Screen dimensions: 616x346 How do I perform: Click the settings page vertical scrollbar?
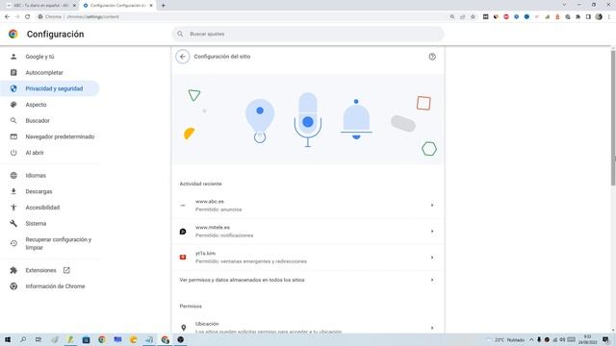tap(613, 117)
